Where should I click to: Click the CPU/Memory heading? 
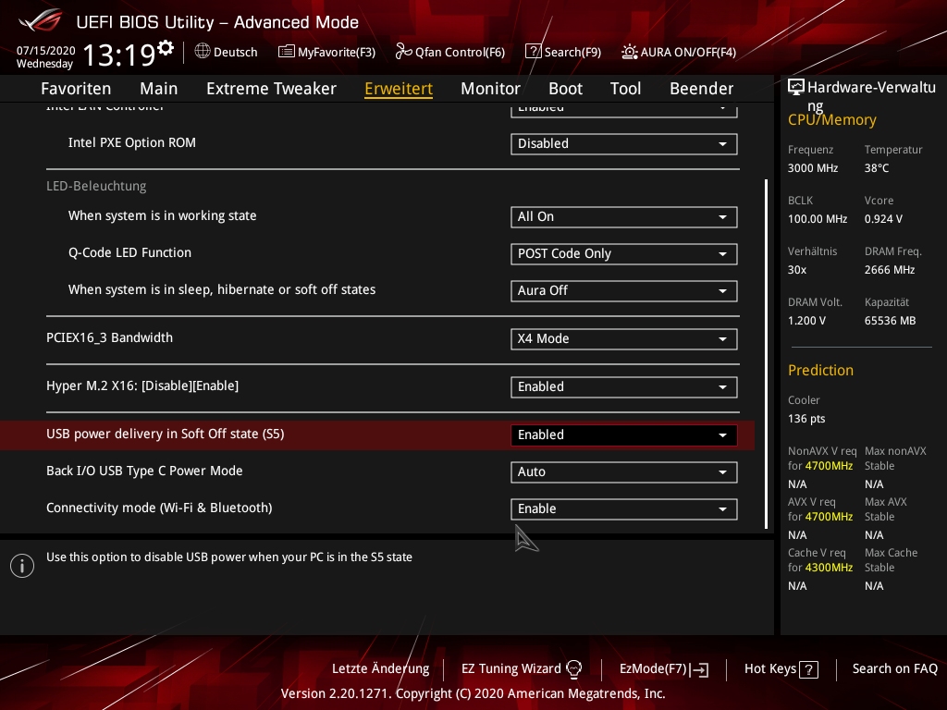pos(831,119)
